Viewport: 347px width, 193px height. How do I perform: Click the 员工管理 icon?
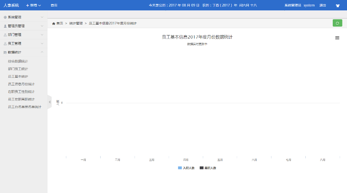point(5,44)
